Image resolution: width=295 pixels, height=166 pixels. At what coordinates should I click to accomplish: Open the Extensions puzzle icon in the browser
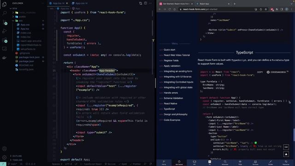click(277, 9)
